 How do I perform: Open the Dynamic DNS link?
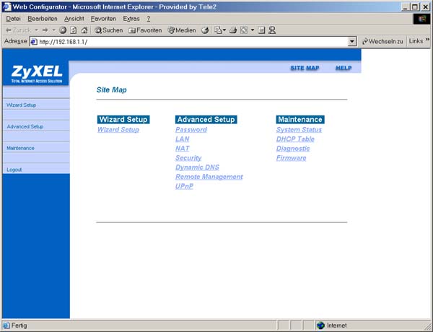[x=198, y=167]
